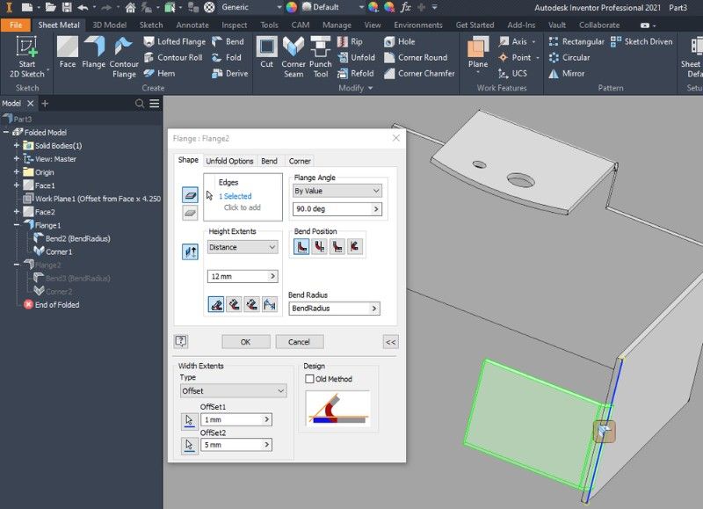
Task: Select third Bend Position option
Action: tap(337, 247)
